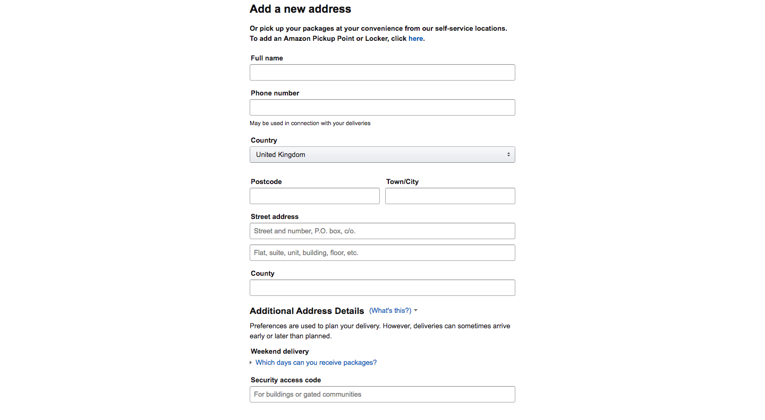This screenshot has height=420, width=765.
Task: Click the triangle before Which days question
Action: tap(251, 363)
